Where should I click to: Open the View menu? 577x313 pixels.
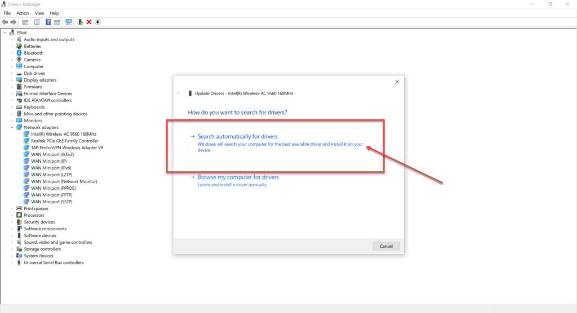click(39, 14)
